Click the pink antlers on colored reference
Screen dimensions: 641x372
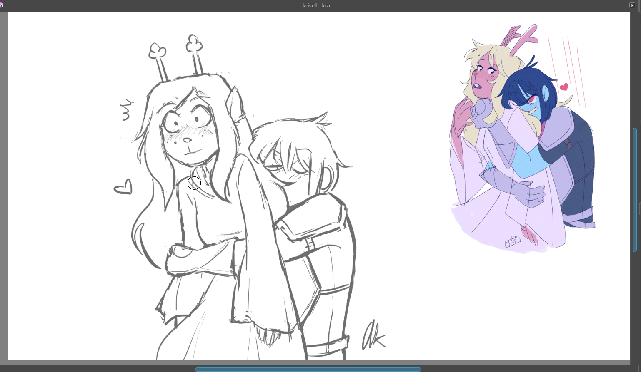coord(521,38)
